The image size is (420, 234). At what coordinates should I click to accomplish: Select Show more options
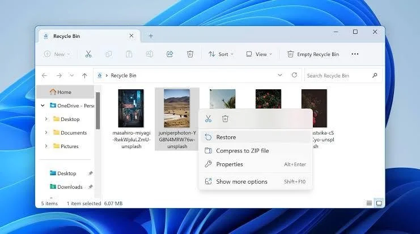point(256,181)
